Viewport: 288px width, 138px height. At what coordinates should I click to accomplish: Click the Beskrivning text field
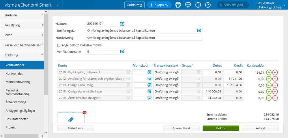(144, 38)
